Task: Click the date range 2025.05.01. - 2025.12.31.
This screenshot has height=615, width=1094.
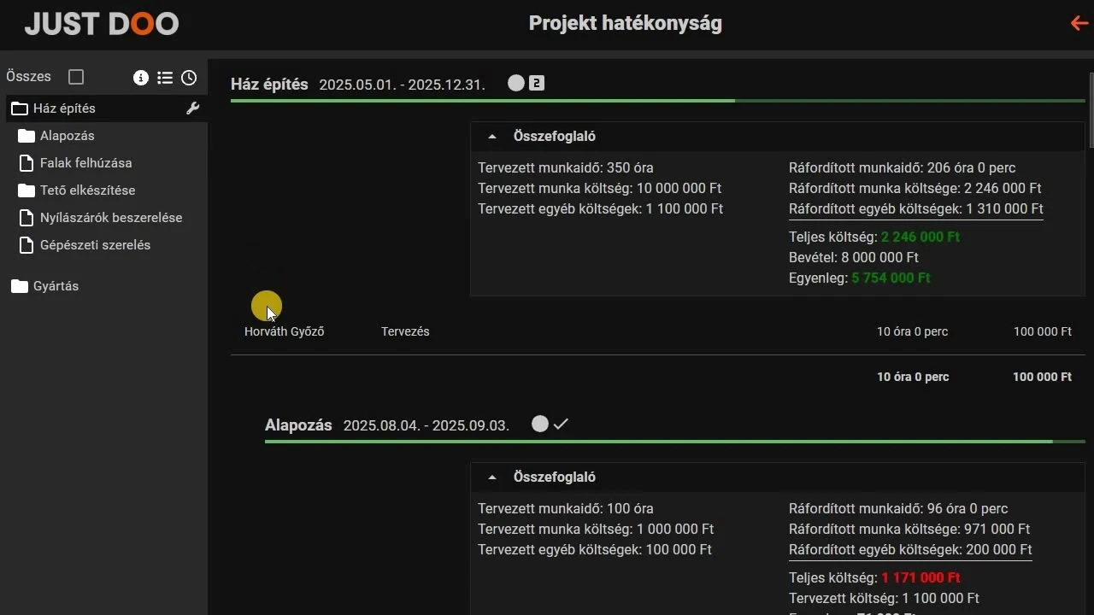Action: [403, 85]
